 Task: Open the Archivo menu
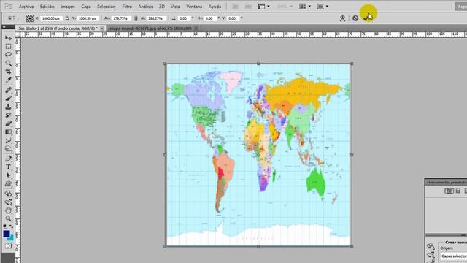26,7
